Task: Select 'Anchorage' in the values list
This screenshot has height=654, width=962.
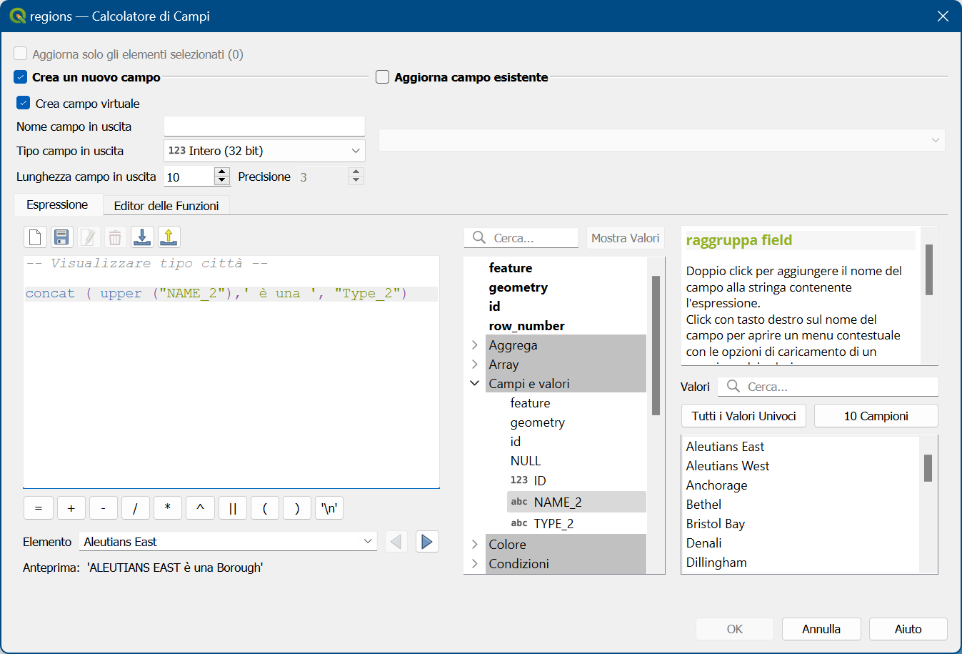Action: click(716, 485)
